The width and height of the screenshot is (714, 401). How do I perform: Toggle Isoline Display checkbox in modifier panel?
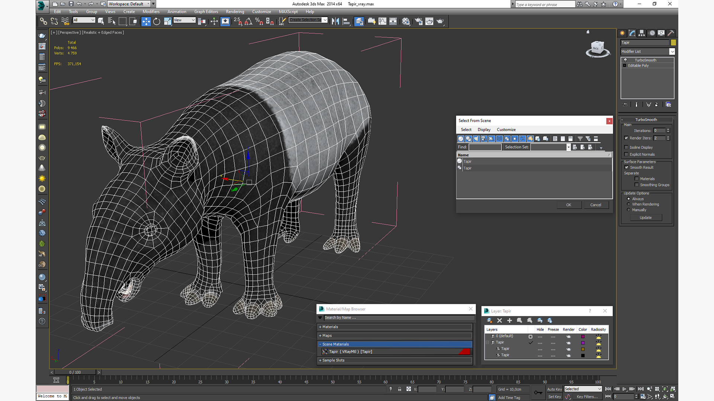[627, 147]
